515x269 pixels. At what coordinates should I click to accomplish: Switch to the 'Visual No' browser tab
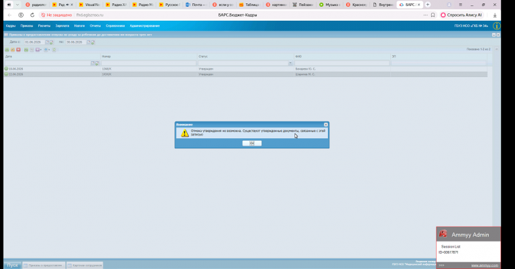[89, 5]
